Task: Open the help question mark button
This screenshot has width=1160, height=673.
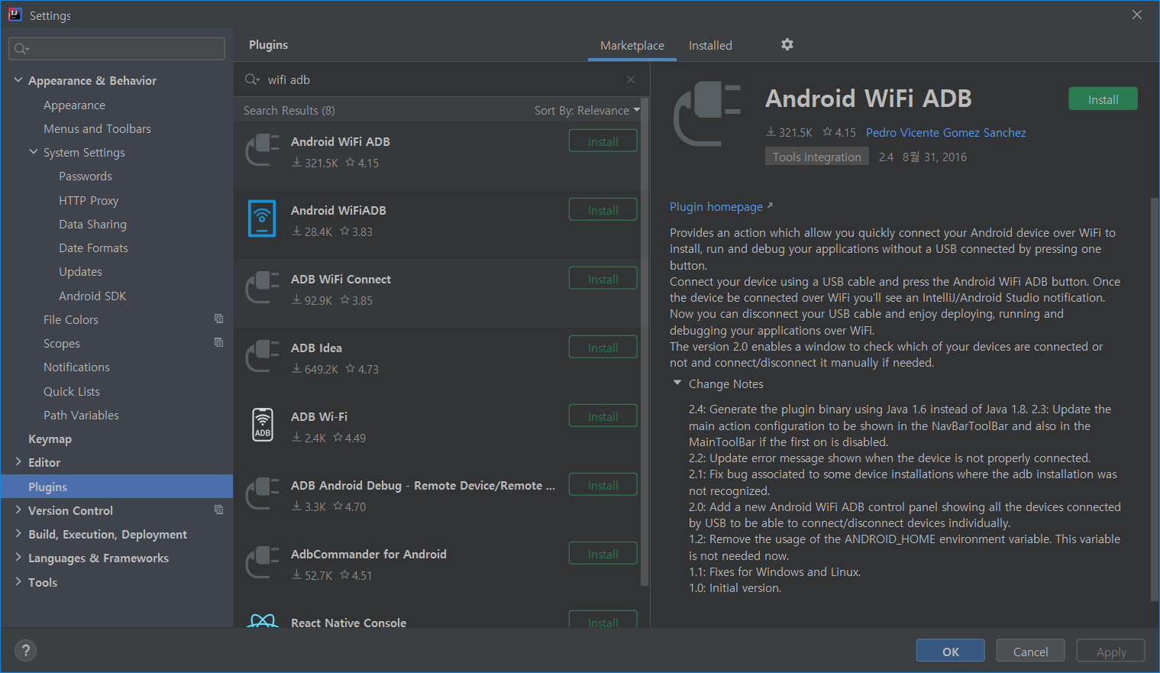Action: [25, 650]
